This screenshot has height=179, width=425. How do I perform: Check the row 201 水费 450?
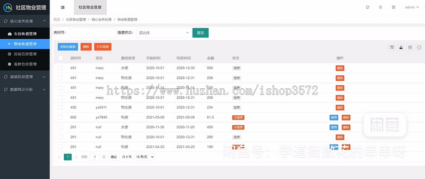pyautogui.click(x=60, y=127)
